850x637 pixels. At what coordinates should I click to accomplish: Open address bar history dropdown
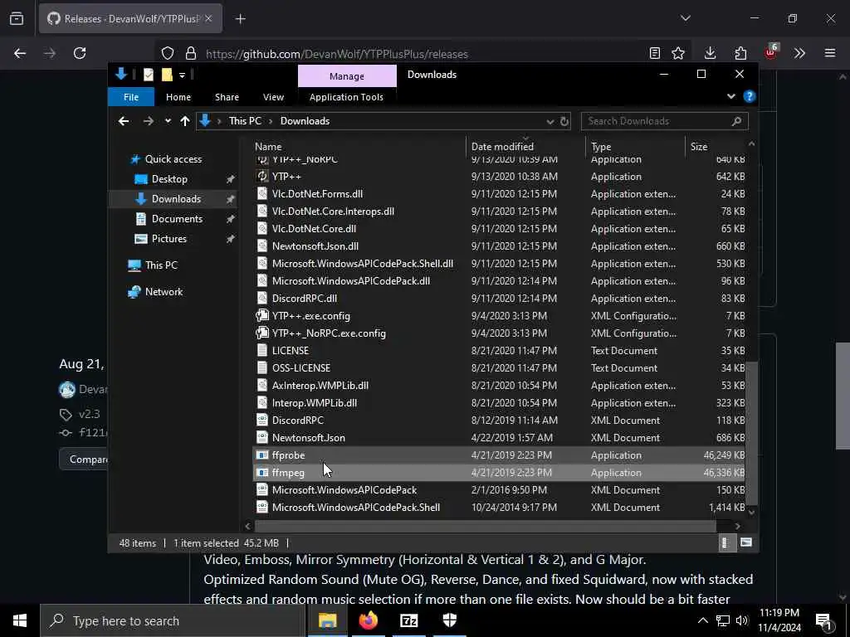point(550,121)
